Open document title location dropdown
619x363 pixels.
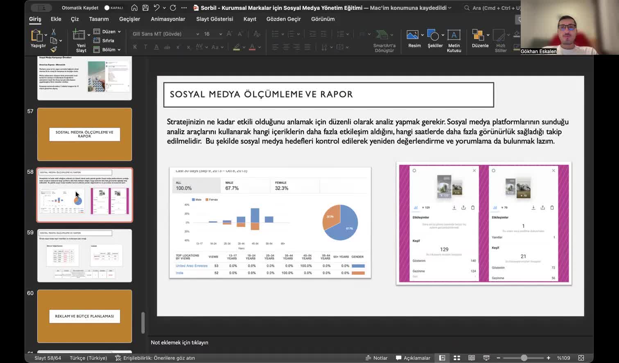[450, 8]
